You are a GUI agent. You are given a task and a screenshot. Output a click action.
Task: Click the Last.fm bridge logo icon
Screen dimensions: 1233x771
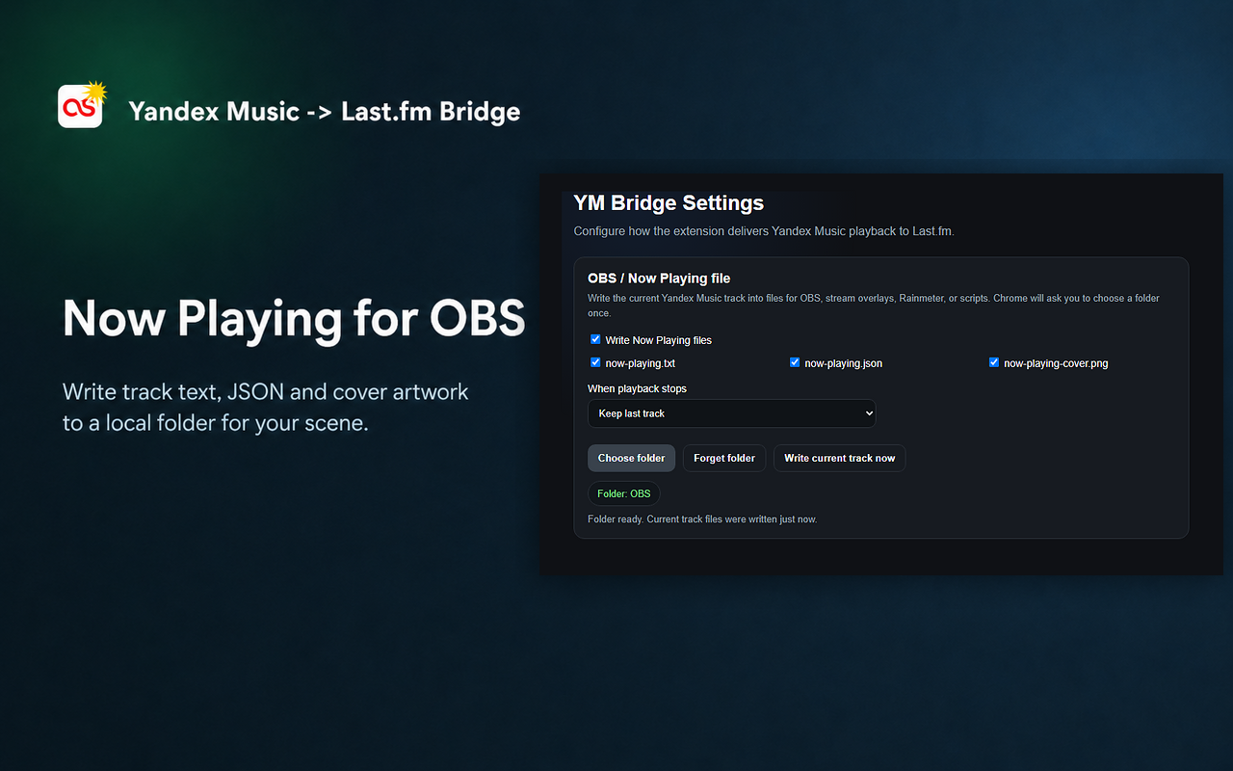[x=82, y=105]
